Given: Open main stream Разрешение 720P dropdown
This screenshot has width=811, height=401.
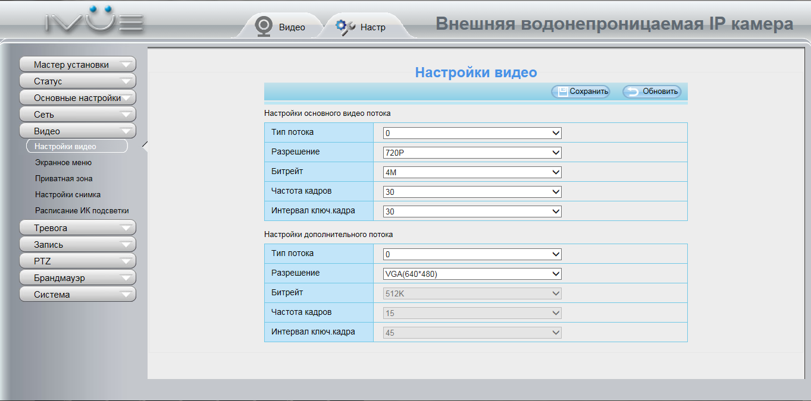Looking at the screenshot, I should 472,153.
